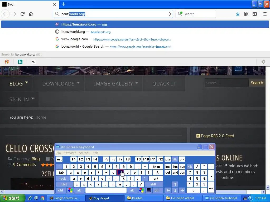The width and height of the screenshot is (270, 202).
Task: Open the library bookmarks icon
Action: pos(246,14)
